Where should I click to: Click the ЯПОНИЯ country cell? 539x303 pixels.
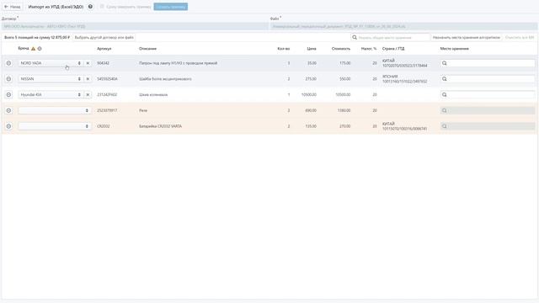coord(390,77)
